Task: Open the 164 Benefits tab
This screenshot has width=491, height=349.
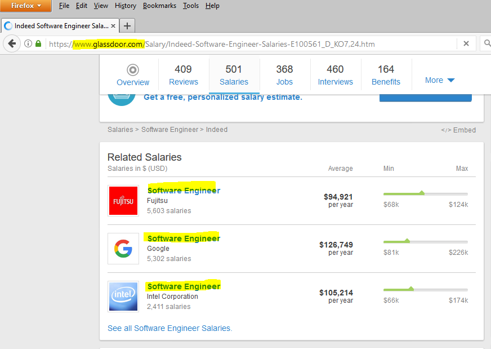Action: (x=386, y=74)
